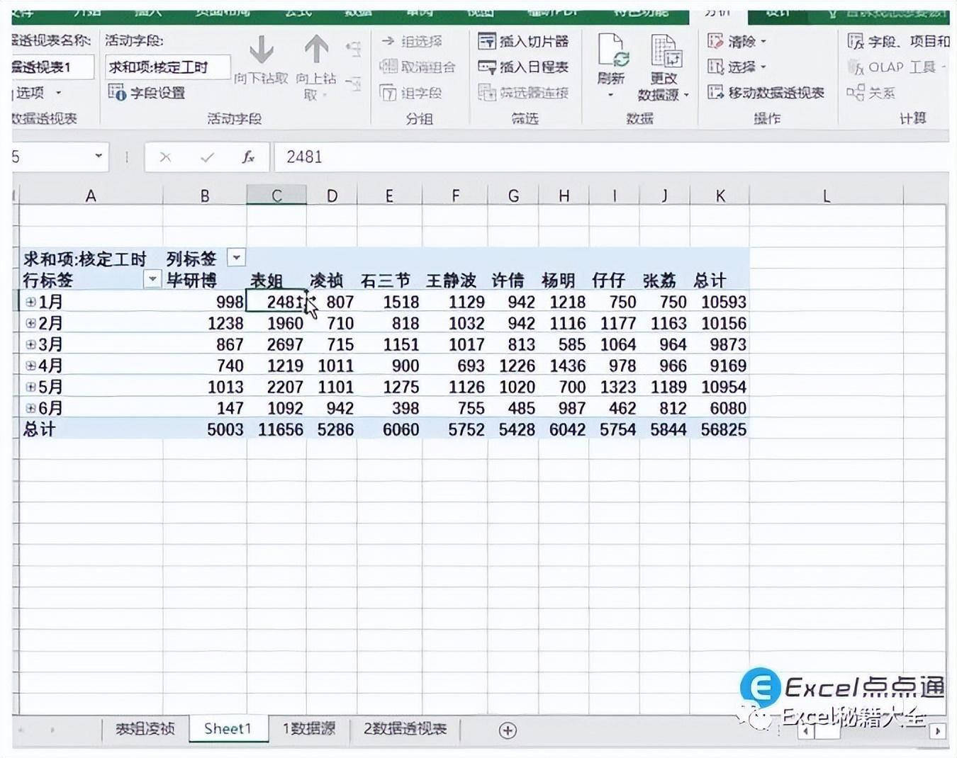Insert a slicer (插入切片器)

coord(523,41)
